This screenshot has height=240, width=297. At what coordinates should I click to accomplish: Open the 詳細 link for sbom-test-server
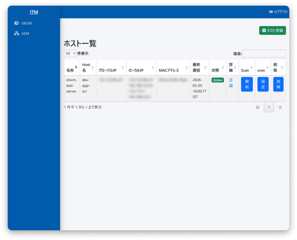tap(231, 83)
